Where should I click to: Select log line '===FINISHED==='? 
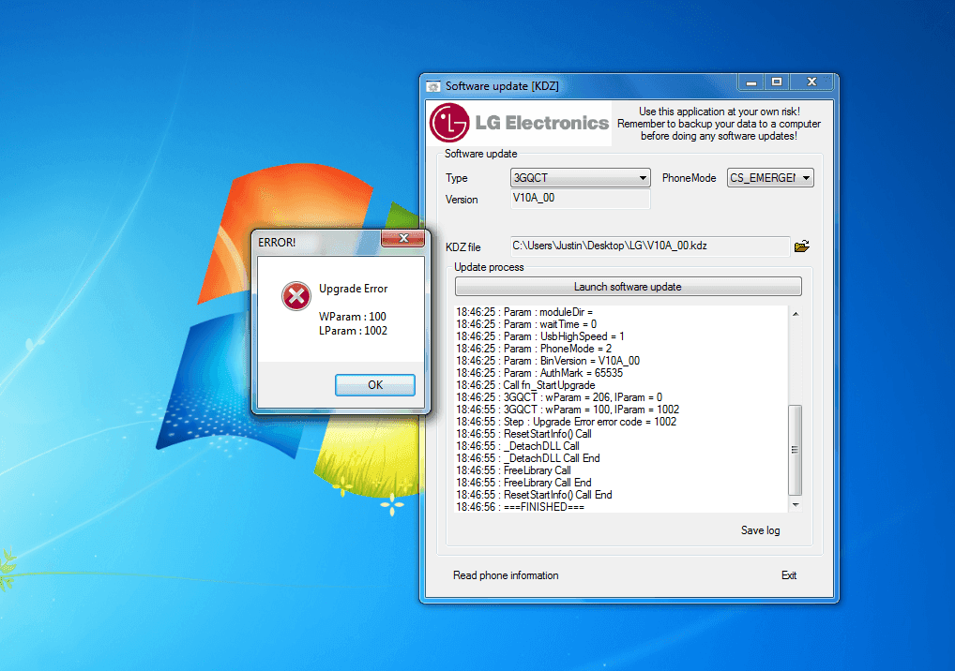coord(520,507)
